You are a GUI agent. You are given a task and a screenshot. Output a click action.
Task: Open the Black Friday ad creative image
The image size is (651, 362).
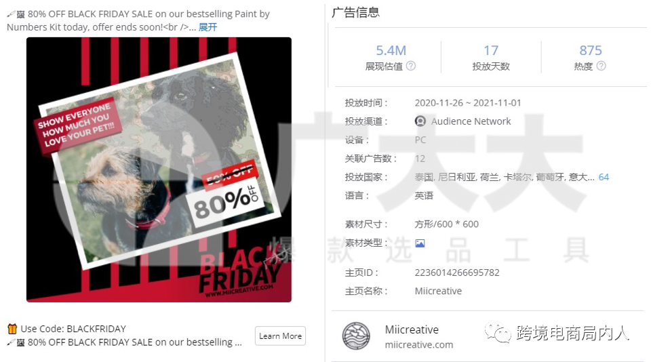[159, 169]
